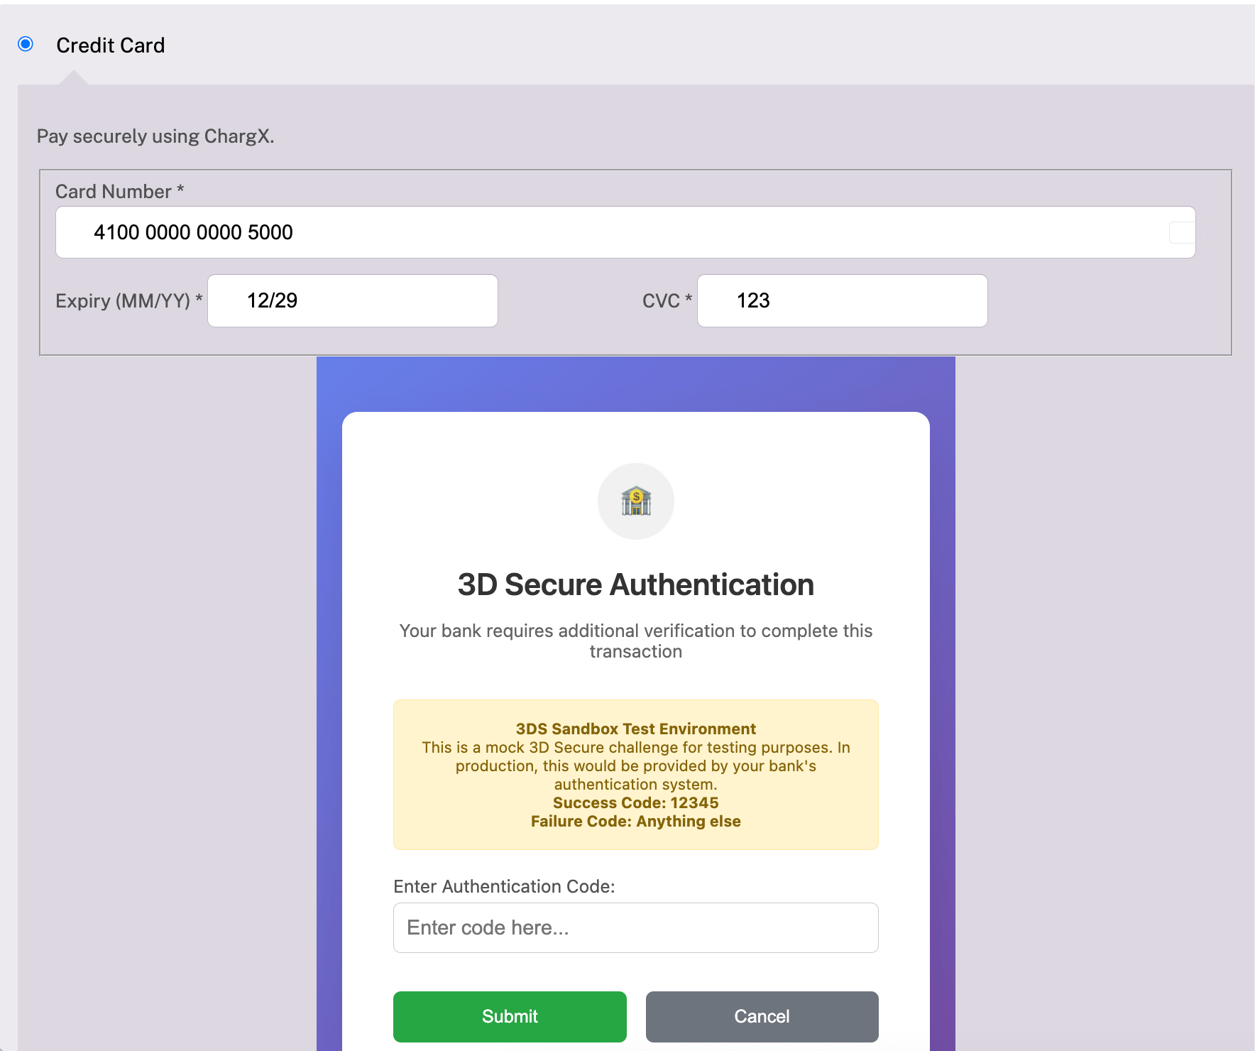Click the Submit button

510,1016
